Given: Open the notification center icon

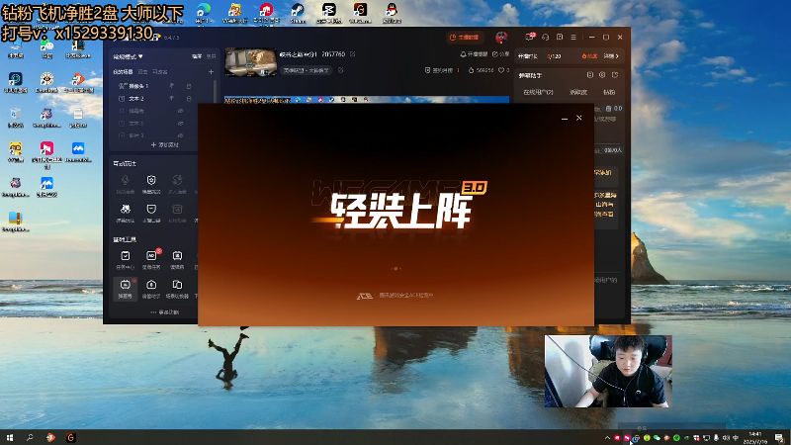Looking at the screenshot, I should (x=780, y=437).
